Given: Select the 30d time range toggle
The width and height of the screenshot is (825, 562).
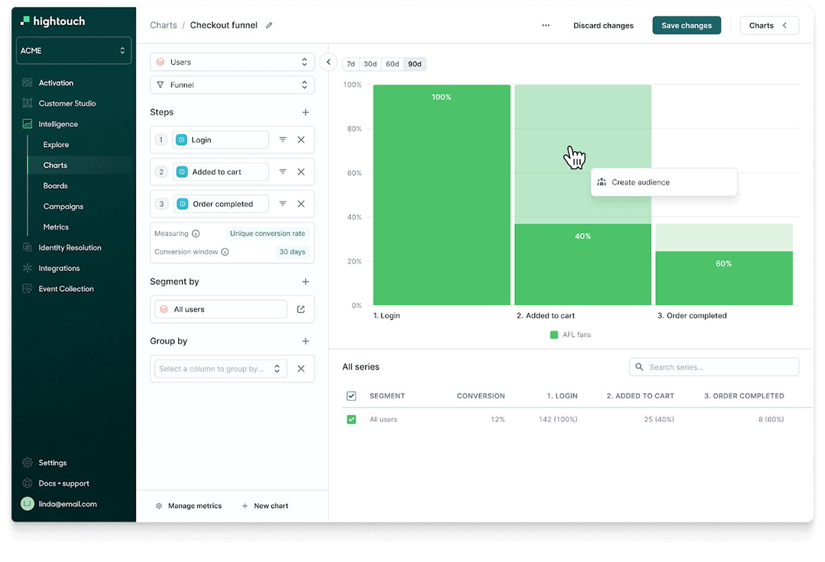Looking at the screenshot, I should click(x=370, y=64).
